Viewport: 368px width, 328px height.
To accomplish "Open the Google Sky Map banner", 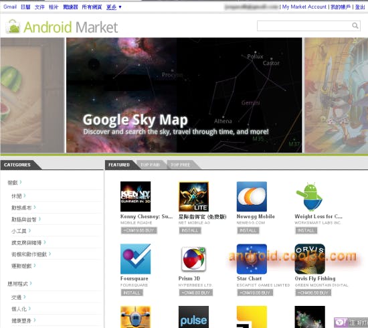I will pos(184,95).
